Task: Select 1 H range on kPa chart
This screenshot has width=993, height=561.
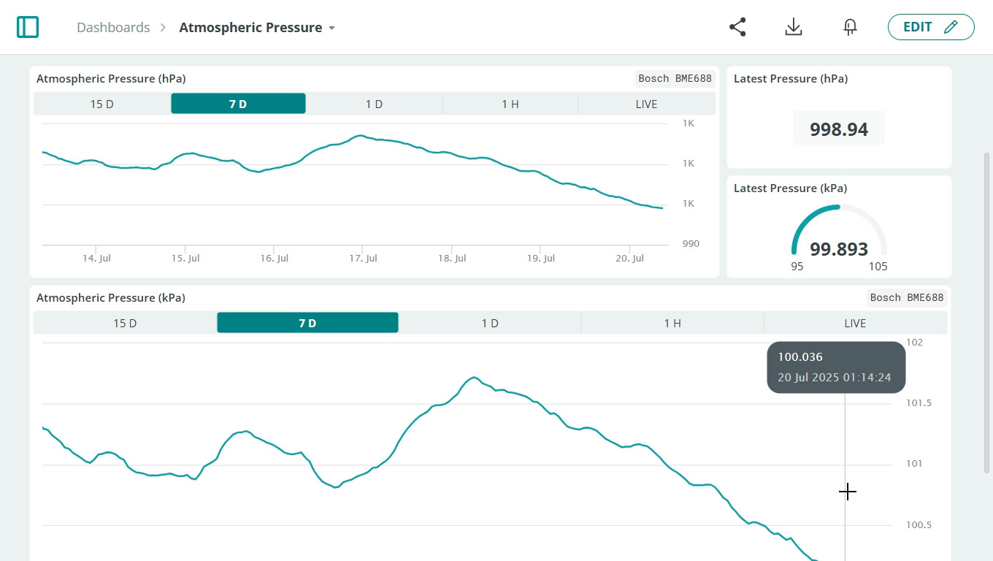Action: (672, 322)
